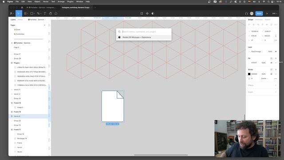284x160 pixels.
Task: Select the Cover page
Action: click(28, 30)
